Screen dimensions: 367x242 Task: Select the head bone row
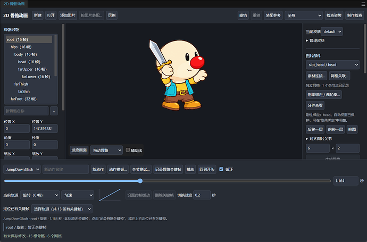[29, 62]
